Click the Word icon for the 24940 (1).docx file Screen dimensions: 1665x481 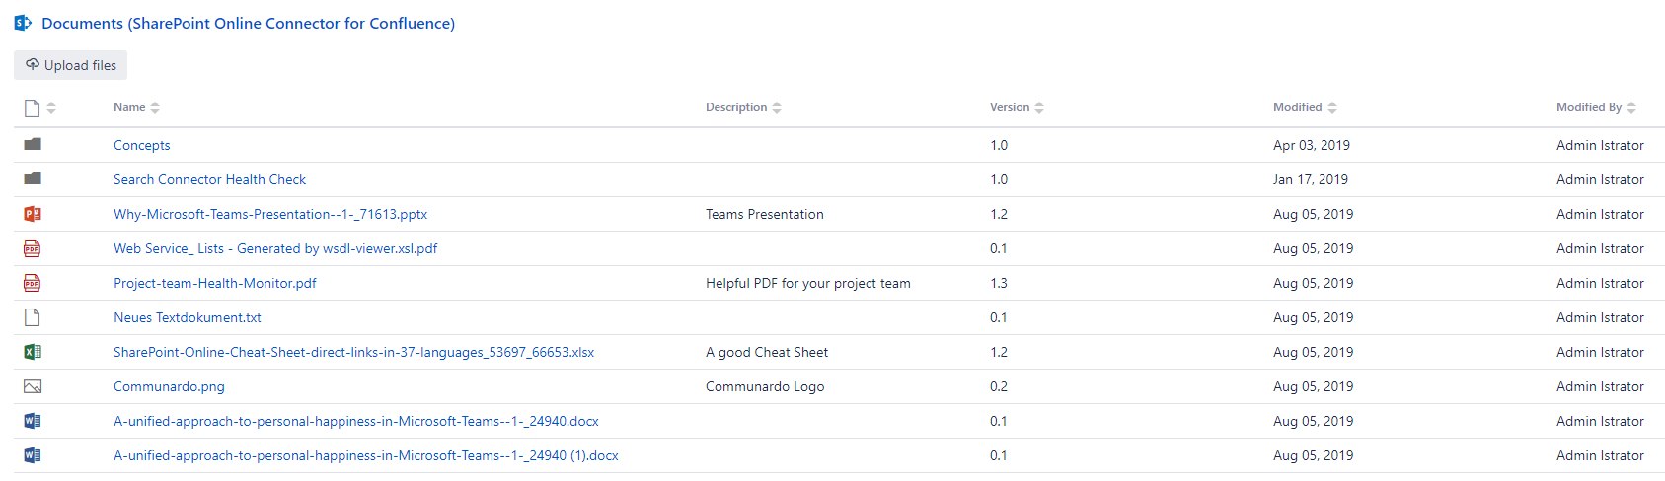(x=33, y=455)
